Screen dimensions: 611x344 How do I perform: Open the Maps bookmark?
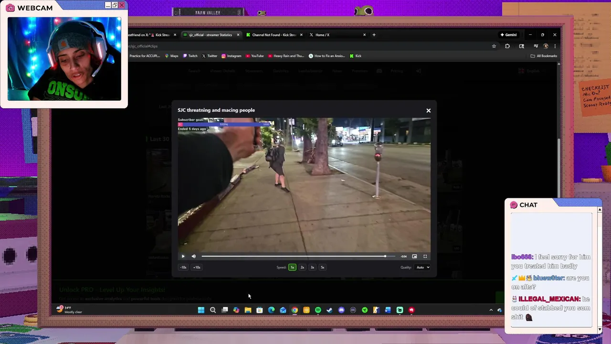(171, 56)
